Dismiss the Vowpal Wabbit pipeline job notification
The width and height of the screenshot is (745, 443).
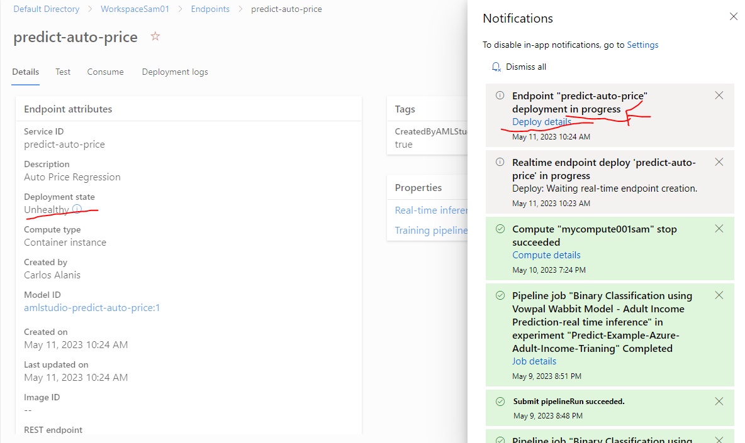(x=719, y=295)
